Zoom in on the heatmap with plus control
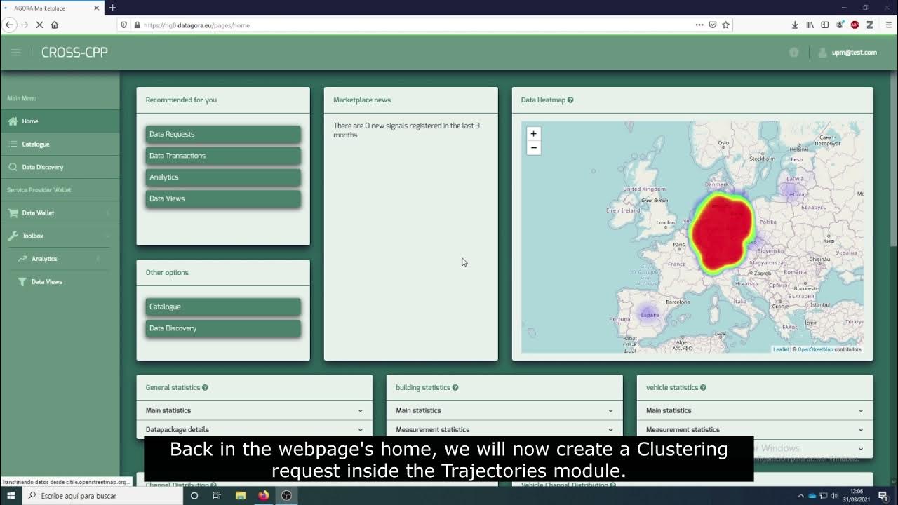This screenshot has height=505, width=898. (534, 133)
